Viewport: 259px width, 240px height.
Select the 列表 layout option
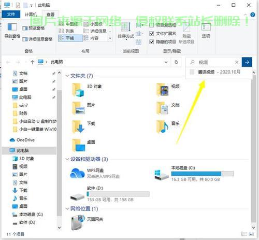click(x=66, y=31)
